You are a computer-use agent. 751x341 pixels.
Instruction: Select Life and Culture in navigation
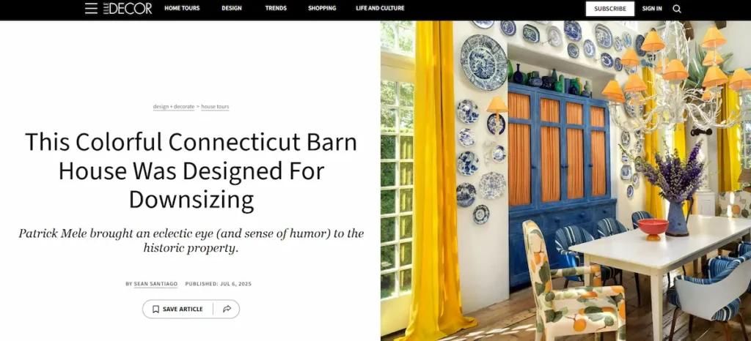coord(381,8)
